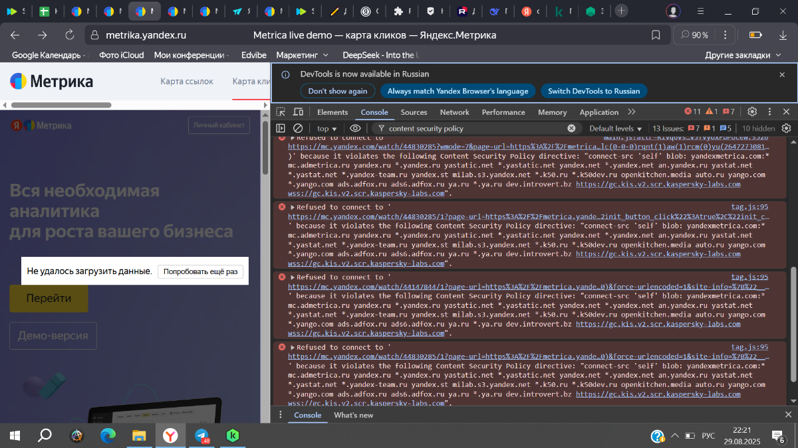This screenshot has height=448, width=798.
Task: Open the first tag.js:95 source link
Action: click(x=749, y=207)
